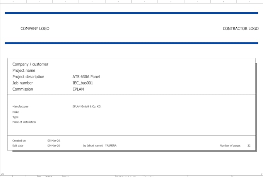Screen dimensions: 263x177
Task: Click the "Make" label
Action: click(15, 112)
